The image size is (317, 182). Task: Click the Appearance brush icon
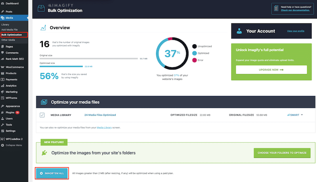pyautogui.click(x=2, y=106)
